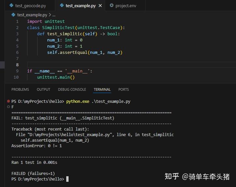Click the Python icon on test_example.py tab

tap(62, 6)
